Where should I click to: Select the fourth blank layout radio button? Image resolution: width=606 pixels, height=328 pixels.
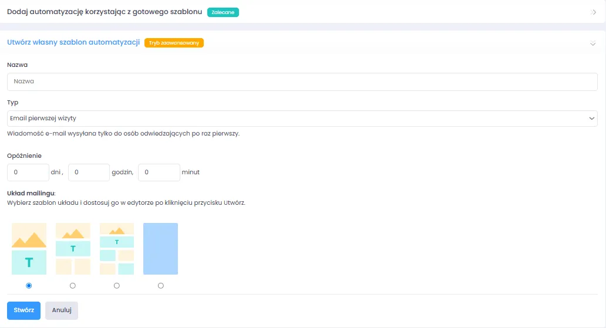[161, 286]
